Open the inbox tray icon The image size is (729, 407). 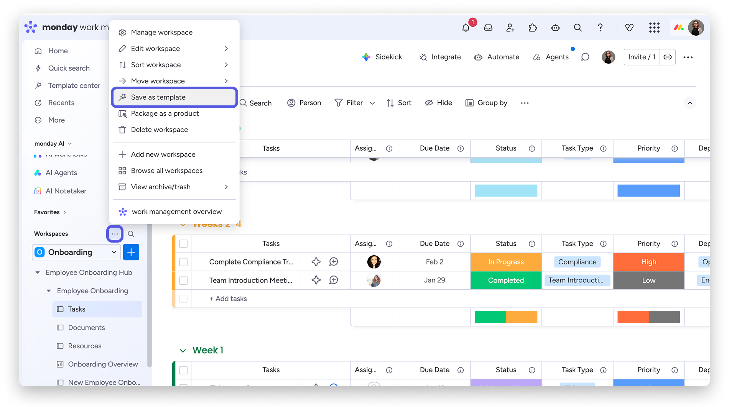click(x=488, y=28)
